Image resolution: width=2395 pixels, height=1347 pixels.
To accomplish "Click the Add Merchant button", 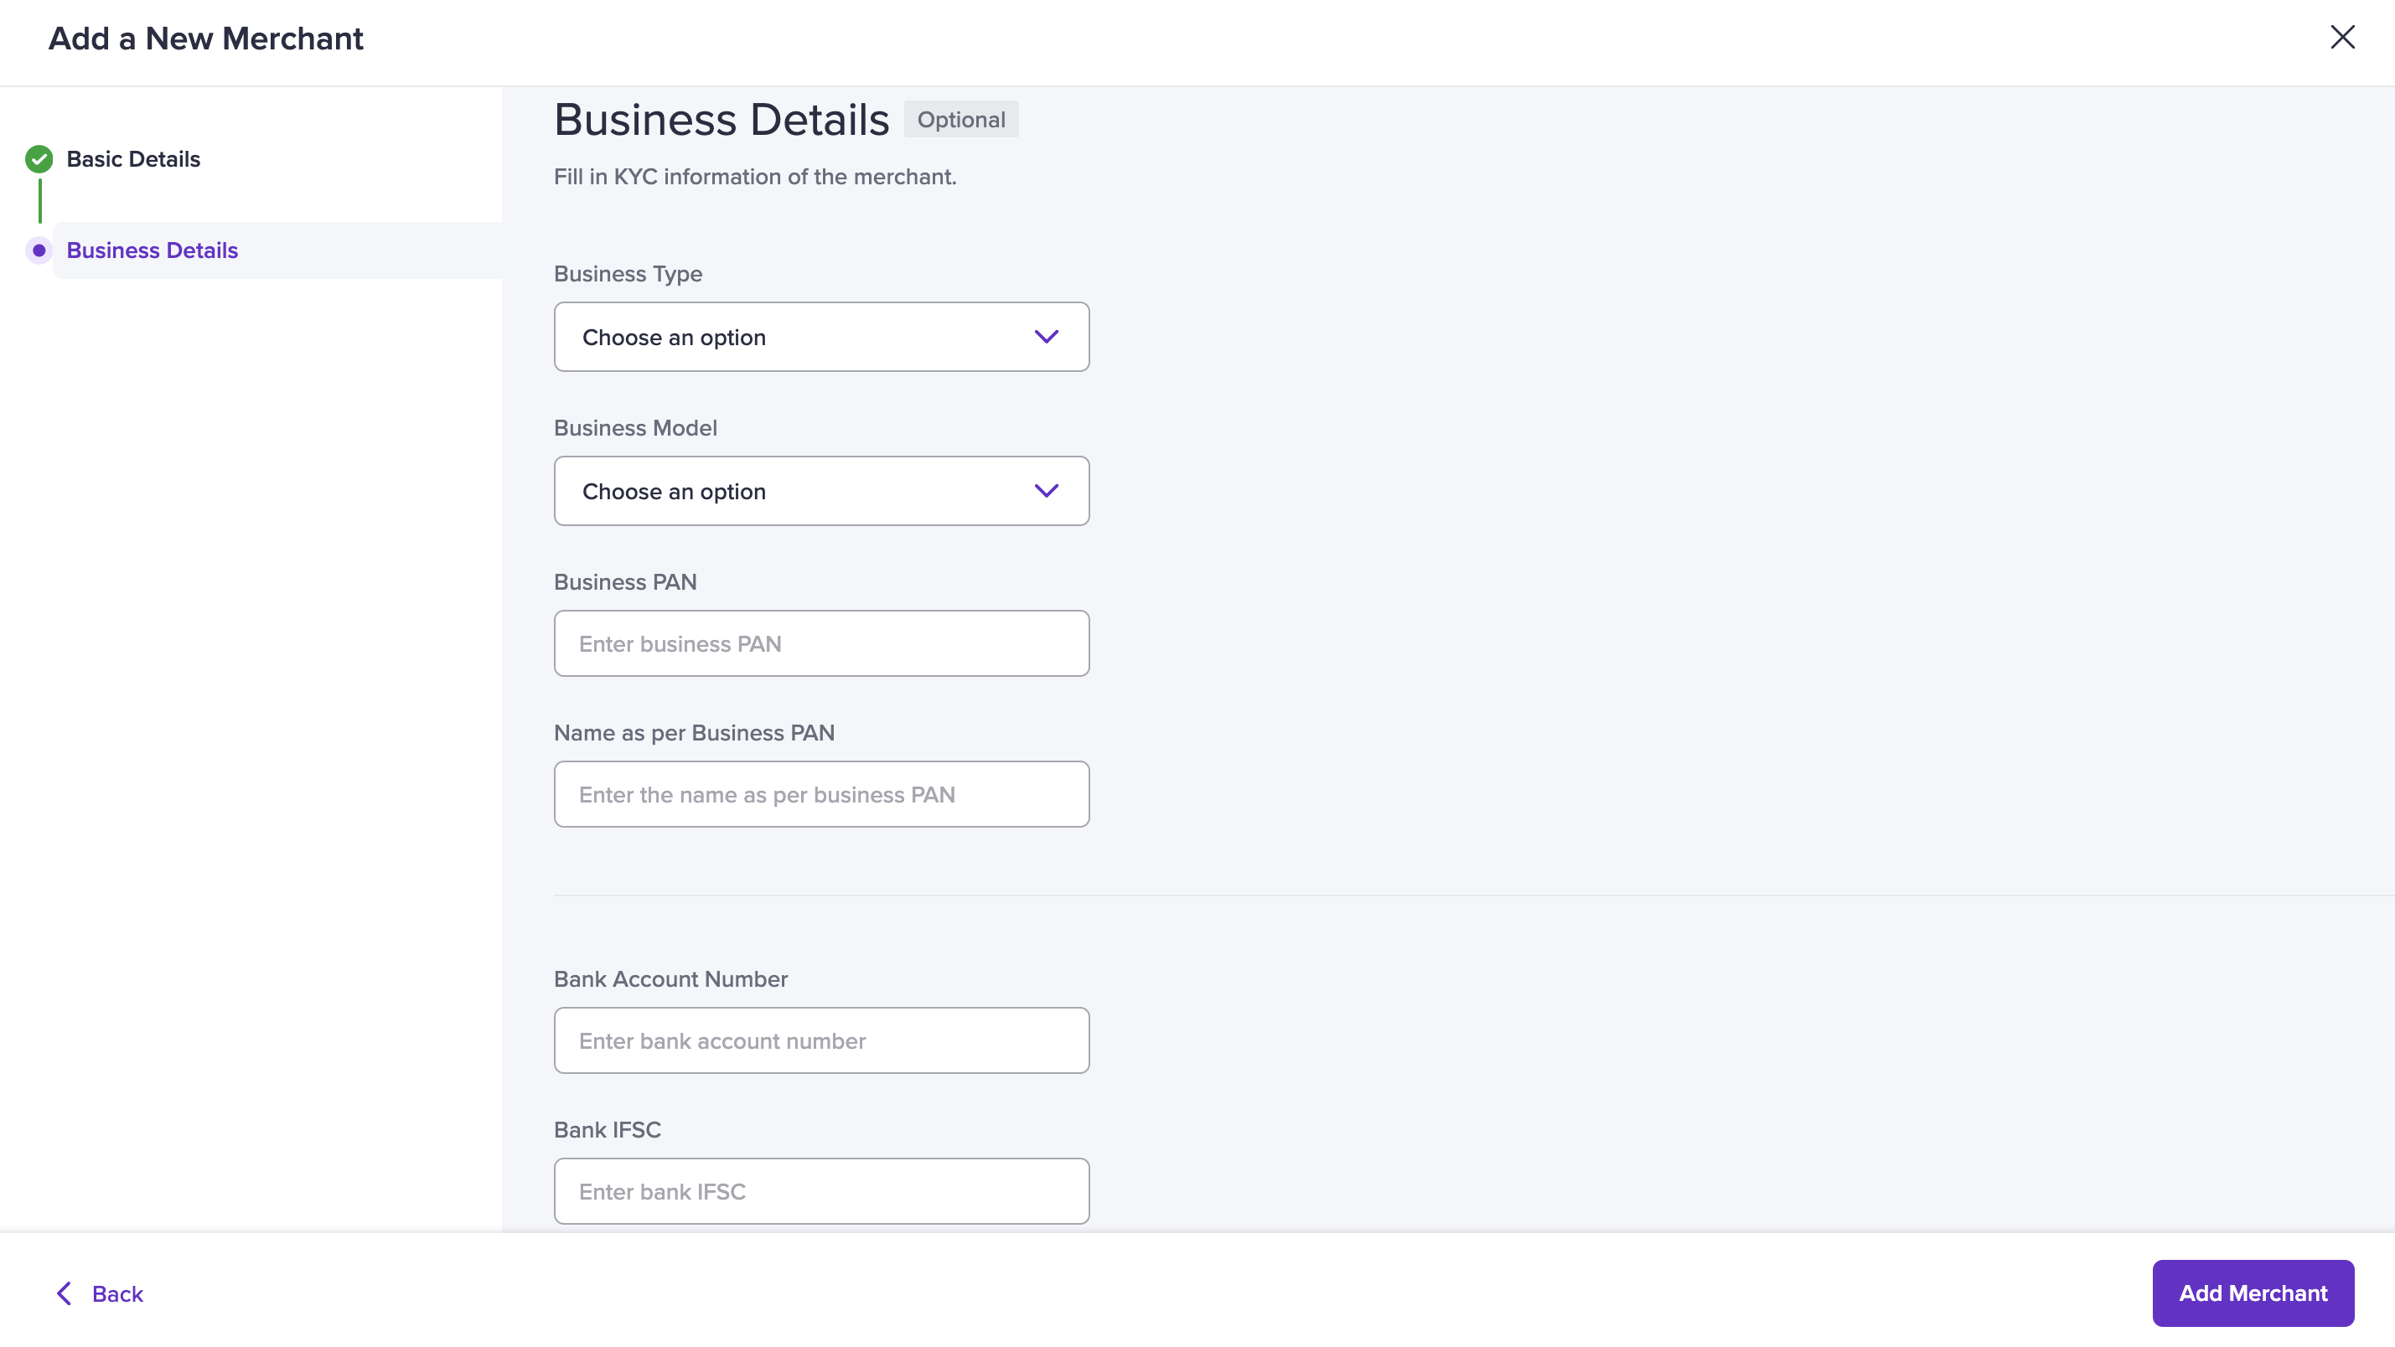I will pyautogui.click(x=2253, y=1293).
